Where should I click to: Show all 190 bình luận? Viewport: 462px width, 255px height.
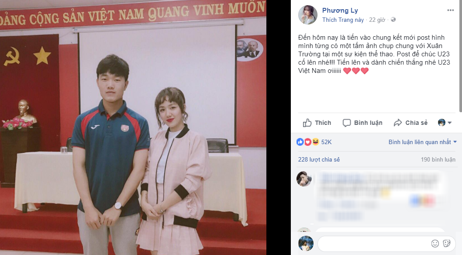click(438, 160)
